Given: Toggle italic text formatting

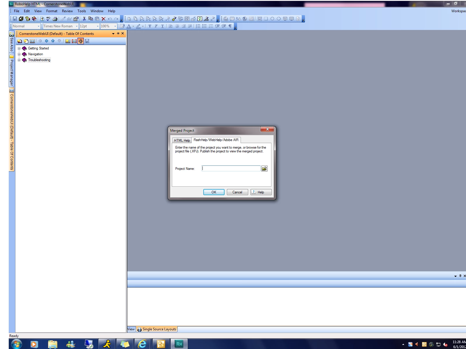Looking at the screenshot, I should tap(156, 26).
